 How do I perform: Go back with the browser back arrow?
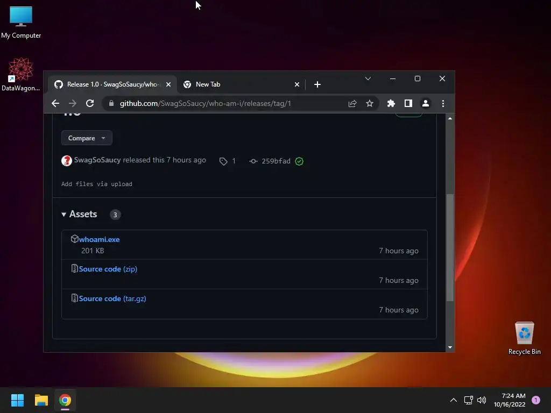point(55,103)
